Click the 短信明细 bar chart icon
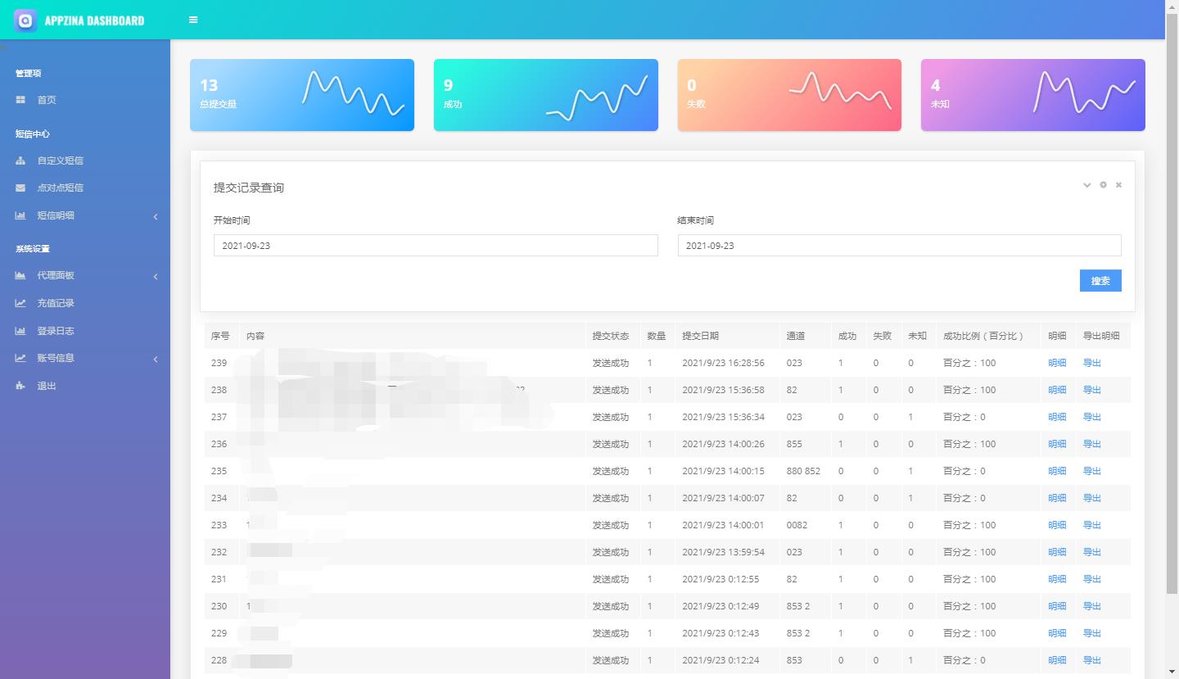Image resolution: width=1179 pixels, height=679 pixels. [20, 215]
